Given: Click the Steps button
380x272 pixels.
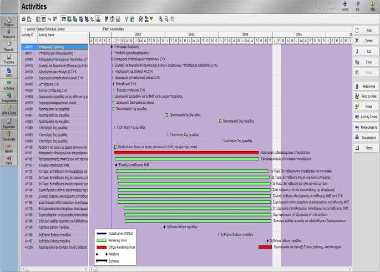Looking at the screenshot, I should (x=366, y=148).
